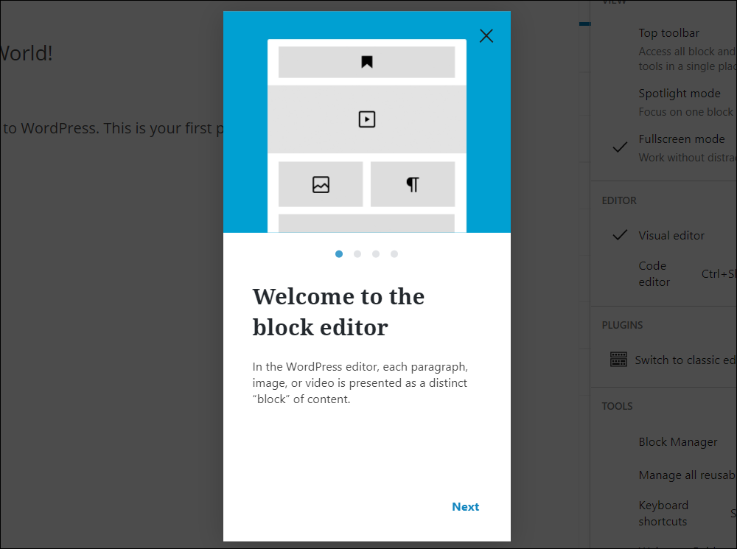This screenshot has width=737, height=549.
Task: Click the 'Work without distra' description
Action: point(687,158)
